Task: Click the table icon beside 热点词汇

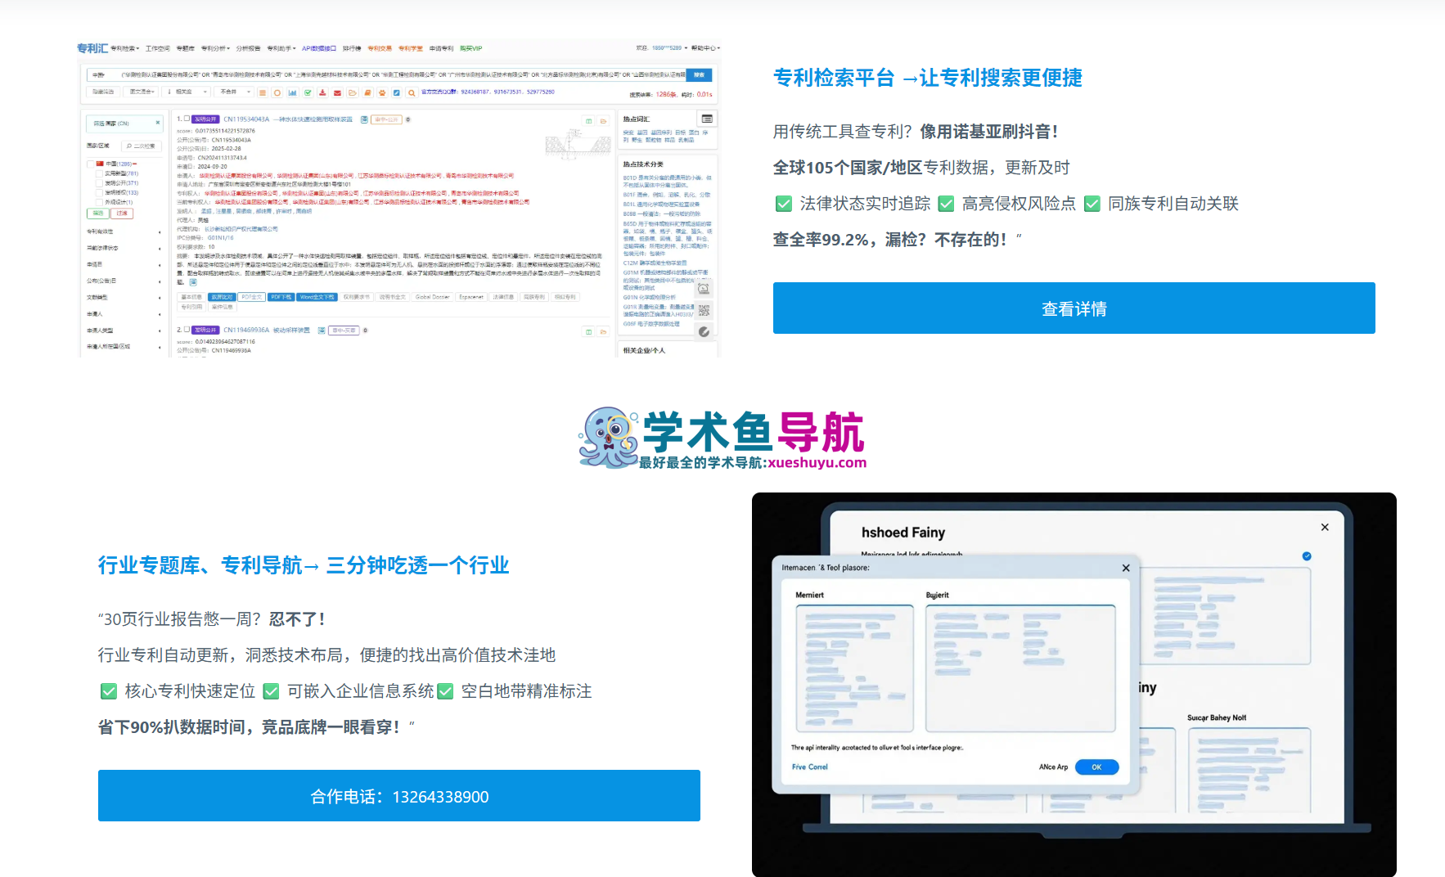Action: (707, 119)
